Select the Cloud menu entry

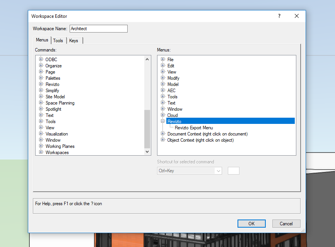(173, 115)
